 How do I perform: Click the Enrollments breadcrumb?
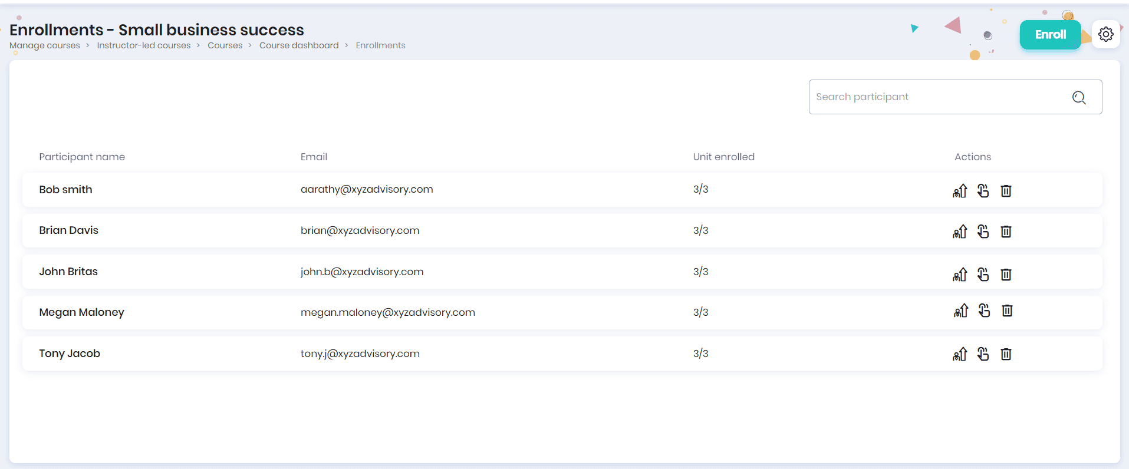[380, 45]
